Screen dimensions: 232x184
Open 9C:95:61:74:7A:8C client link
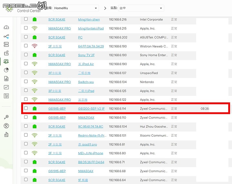click(91, 127)
